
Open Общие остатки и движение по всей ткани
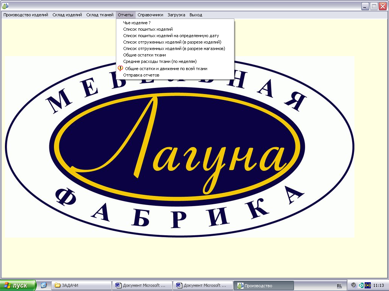pos(175,69)
